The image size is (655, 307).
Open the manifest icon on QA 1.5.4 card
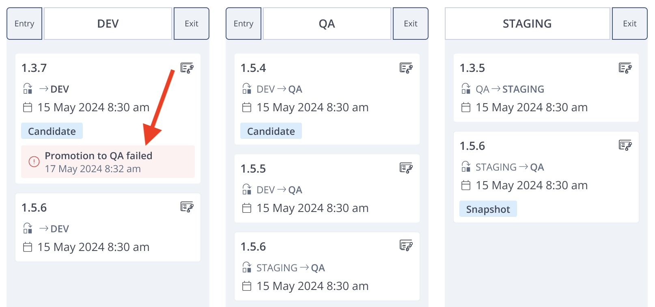406,68
